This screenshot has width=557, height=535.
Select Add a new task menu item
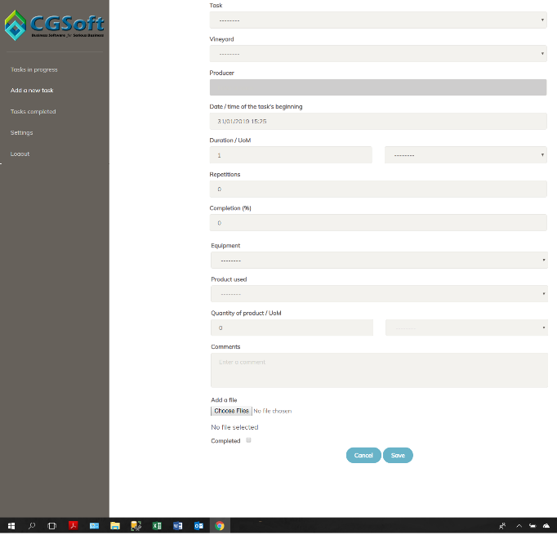click(32, 91)
